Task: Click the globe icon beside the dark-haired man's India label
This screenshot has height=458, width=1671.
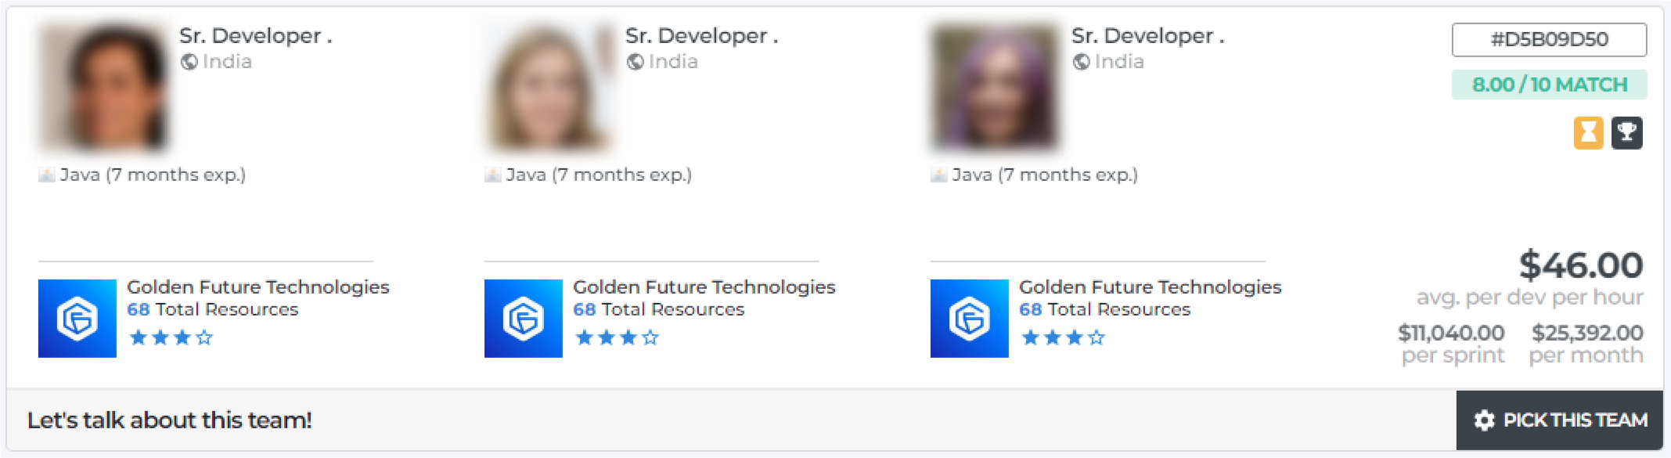Action: coord(189,62)
